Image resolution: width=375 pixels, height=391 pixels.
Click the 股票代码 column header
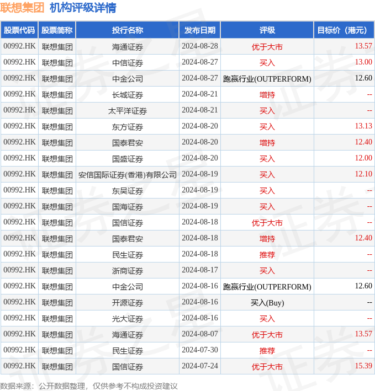pyautogui.click(x=19, y=30)
